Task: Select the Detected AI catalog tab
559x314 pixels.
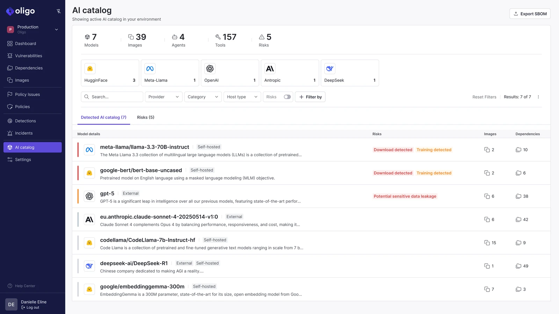Action: [103, 117]
